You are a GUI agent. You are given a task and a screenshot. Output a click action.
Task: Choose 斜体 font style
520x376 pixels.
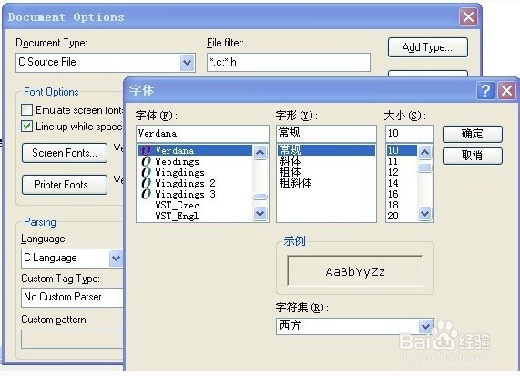pos(326,161)
